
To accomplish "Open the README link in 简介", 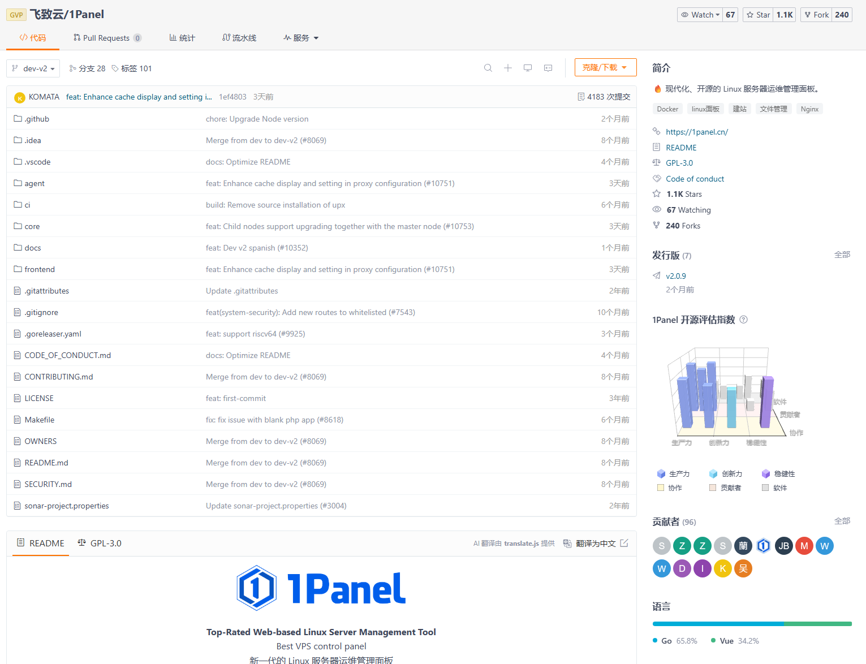I will (681, 148).
